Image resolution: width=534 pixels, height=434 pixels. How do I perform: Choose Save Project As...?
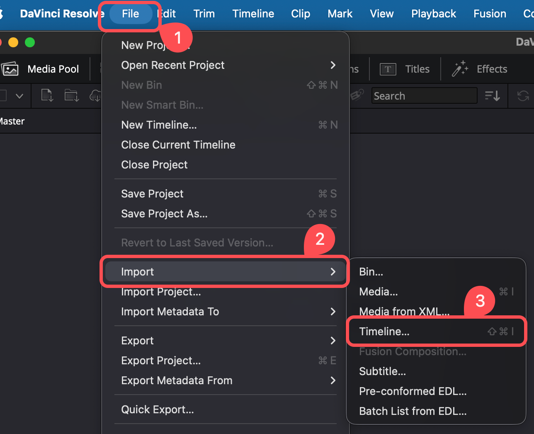coord(226,214)
